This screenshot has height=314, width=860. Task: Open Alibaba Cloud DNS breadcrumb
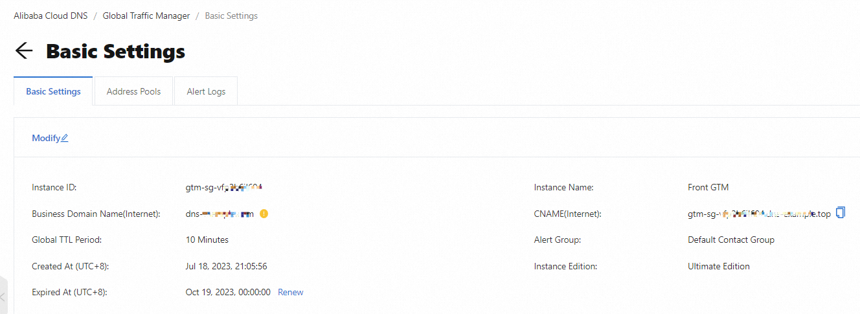tap(51, 16)
